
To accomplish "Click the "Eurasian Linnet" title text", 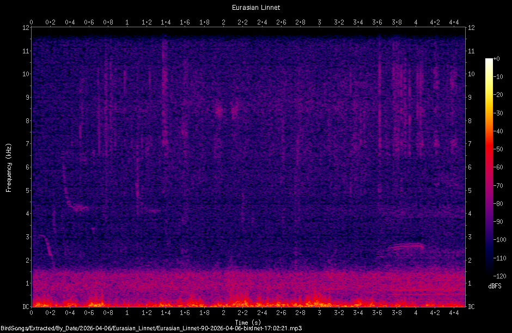I will 255,8.
